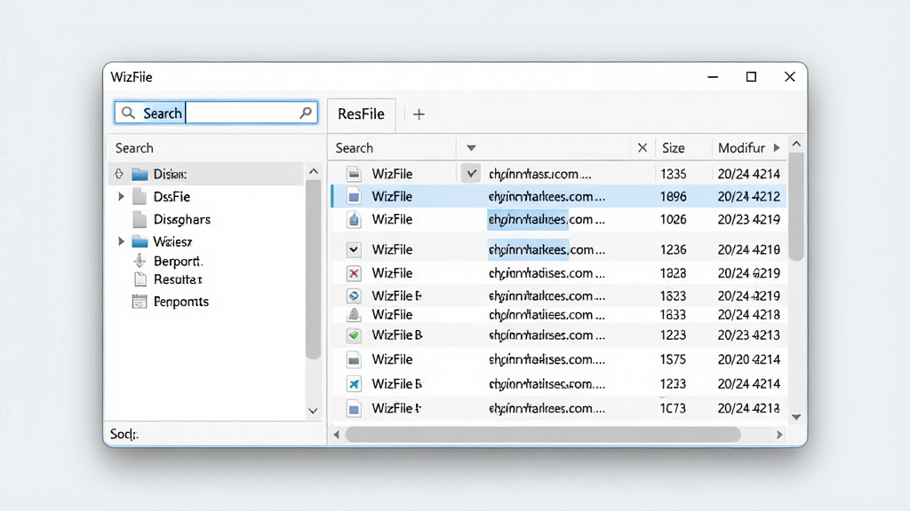Toggle the checkbox in the 1335 row

click(x=471, y=173)
